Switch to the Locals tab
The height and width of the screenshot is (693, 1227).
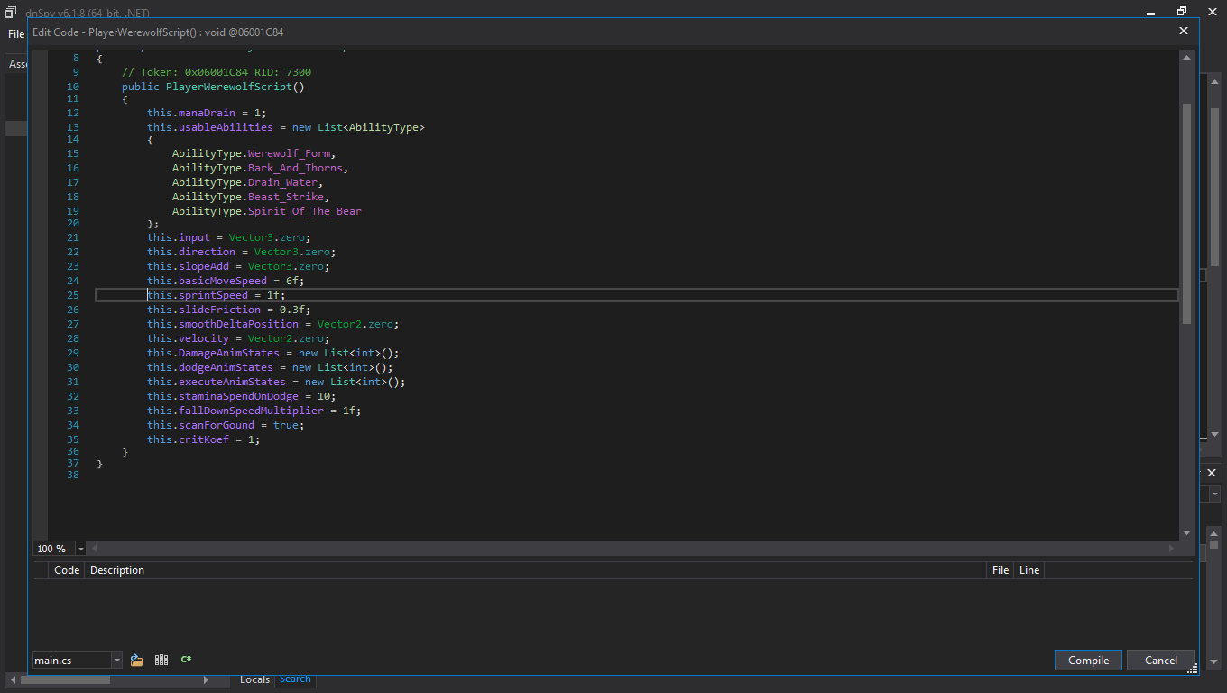[x=254, y=679]
